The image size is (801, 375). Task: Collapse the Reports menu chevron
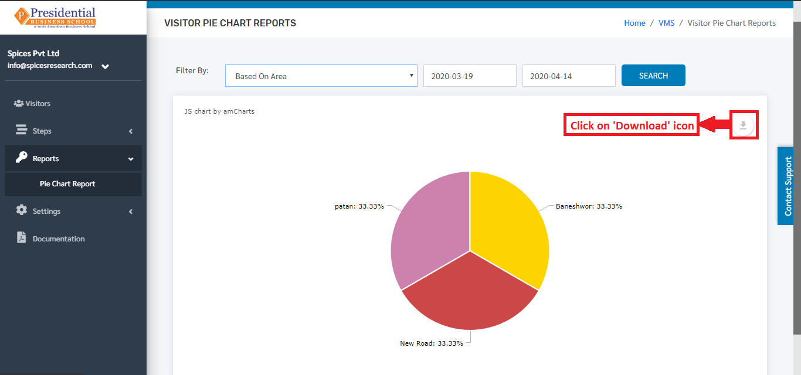[x=131, y=159]
